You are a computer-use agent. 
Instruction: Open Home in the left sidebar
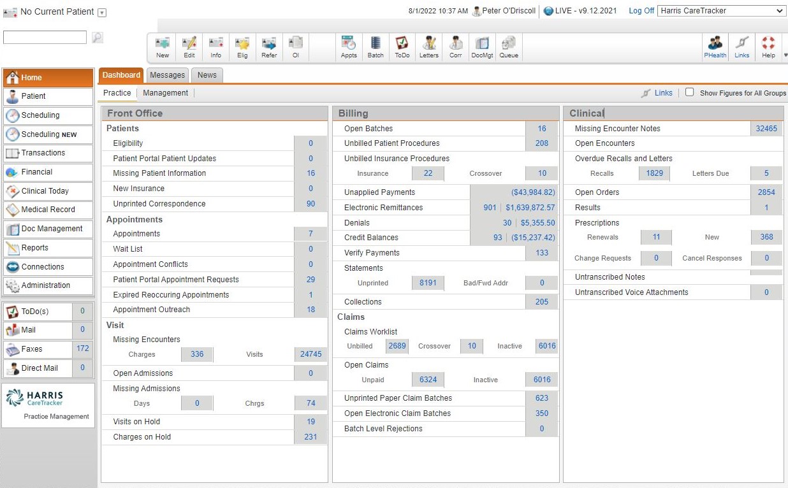48,78
